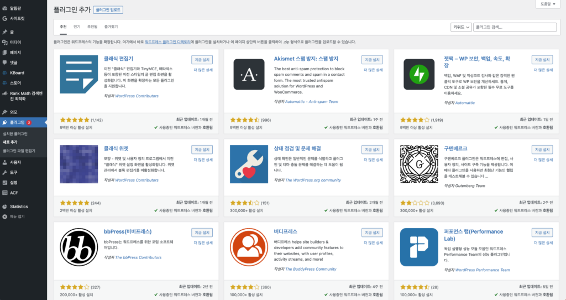Click the Akismet 'A' plugin icon
Image resolution: width=566 pixels, height=300 pixels.
249,75
